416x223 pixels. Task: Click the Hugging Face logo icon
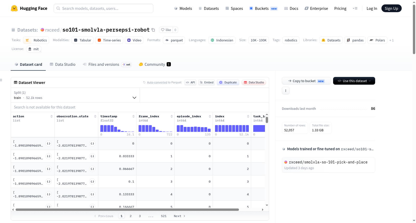[x=14, y=8]
